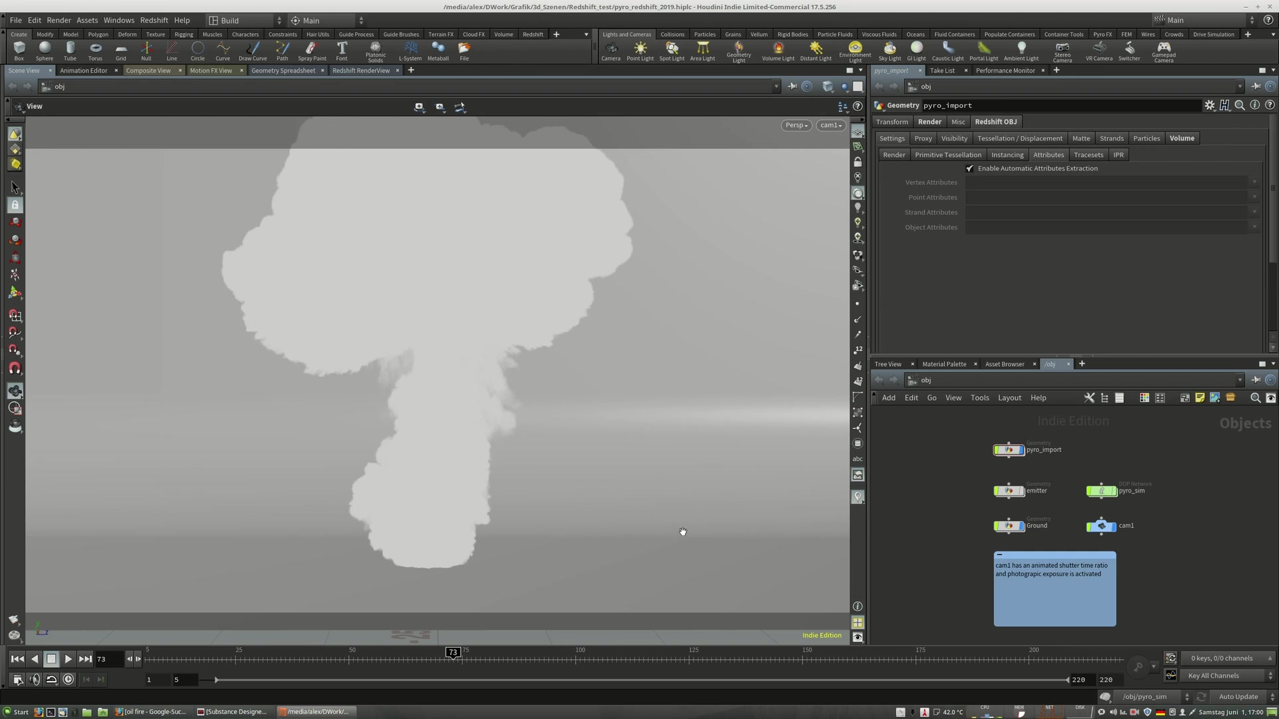Open the Redshift menu

pos(154,20)
